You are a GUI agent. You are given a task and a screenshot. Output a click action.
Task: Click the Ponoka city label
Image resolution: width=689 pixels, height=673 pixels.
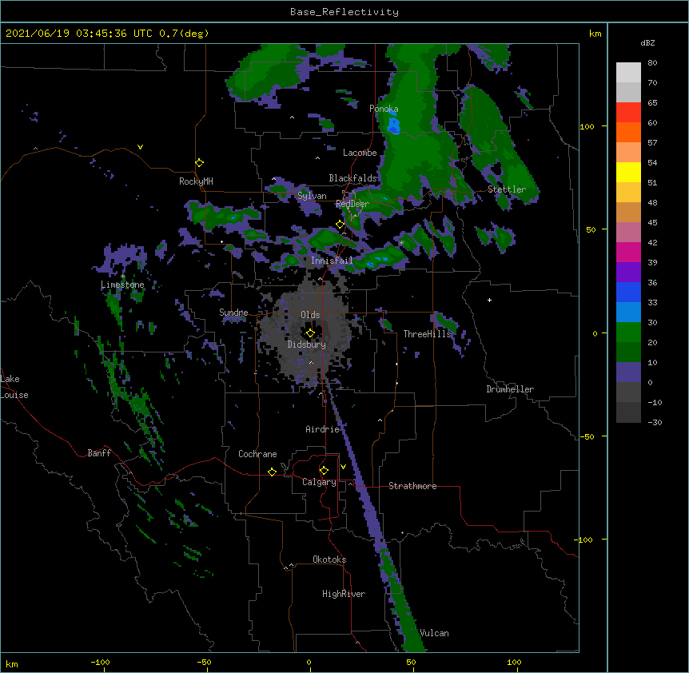coord(384,109)
